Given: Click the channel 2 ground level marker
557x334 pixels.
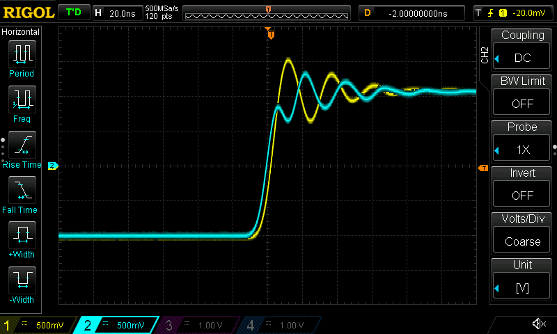Looking at the screenshot, I should pyautogui.click(x=53, y=166).
